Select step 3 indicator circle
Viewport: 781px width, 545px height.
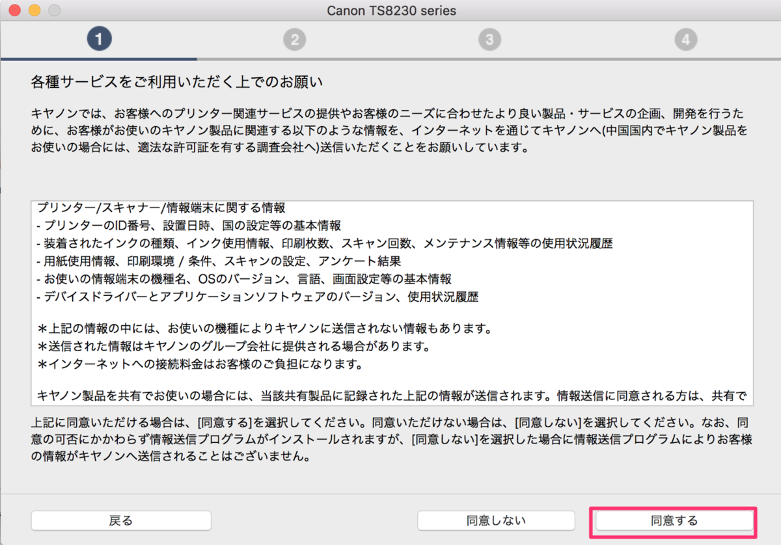489,40
